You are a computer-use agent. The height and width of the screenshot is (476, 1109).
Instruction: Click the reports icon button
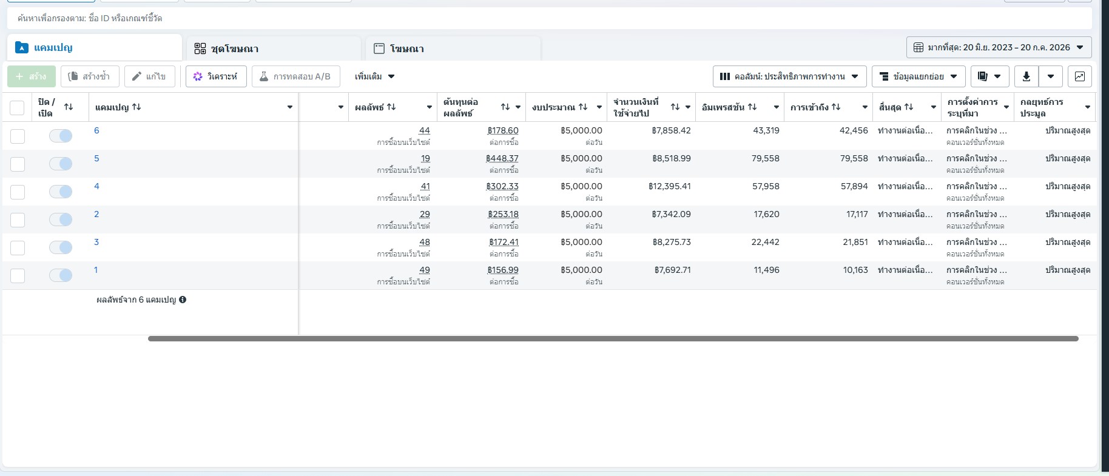(x=990, y=76)
